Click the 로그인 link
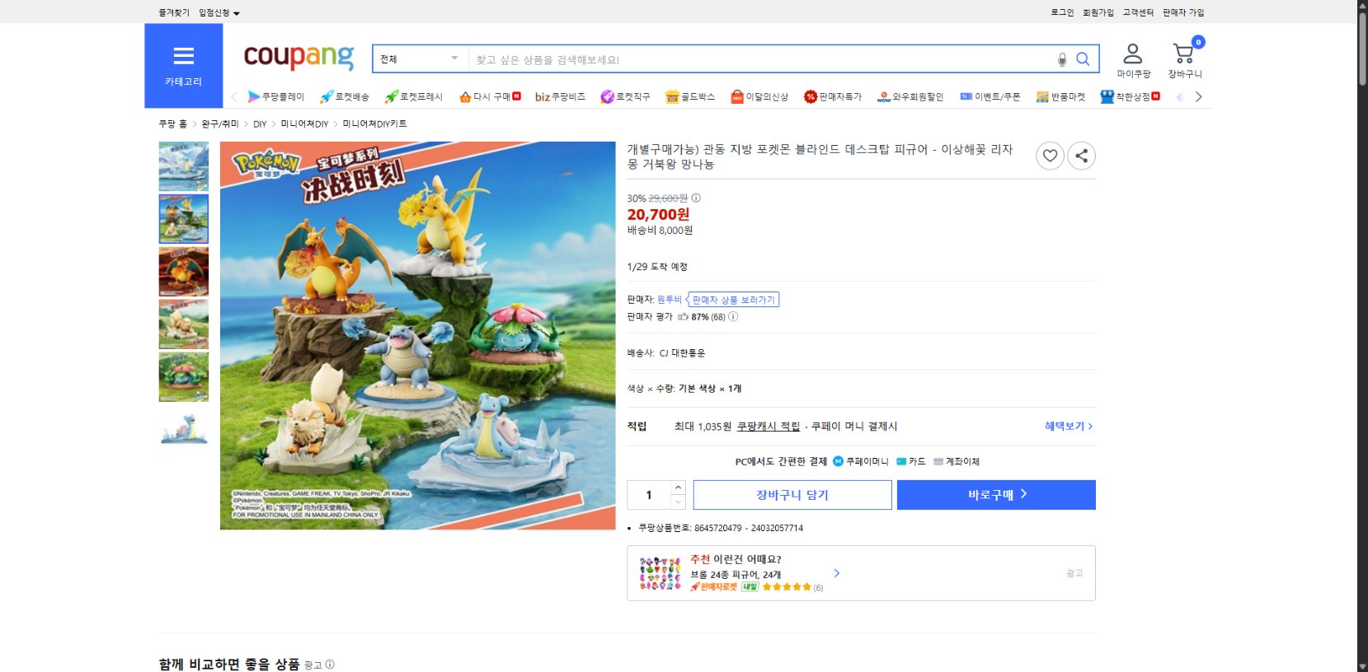The image size is (1368, 672). coord(1062,12)
